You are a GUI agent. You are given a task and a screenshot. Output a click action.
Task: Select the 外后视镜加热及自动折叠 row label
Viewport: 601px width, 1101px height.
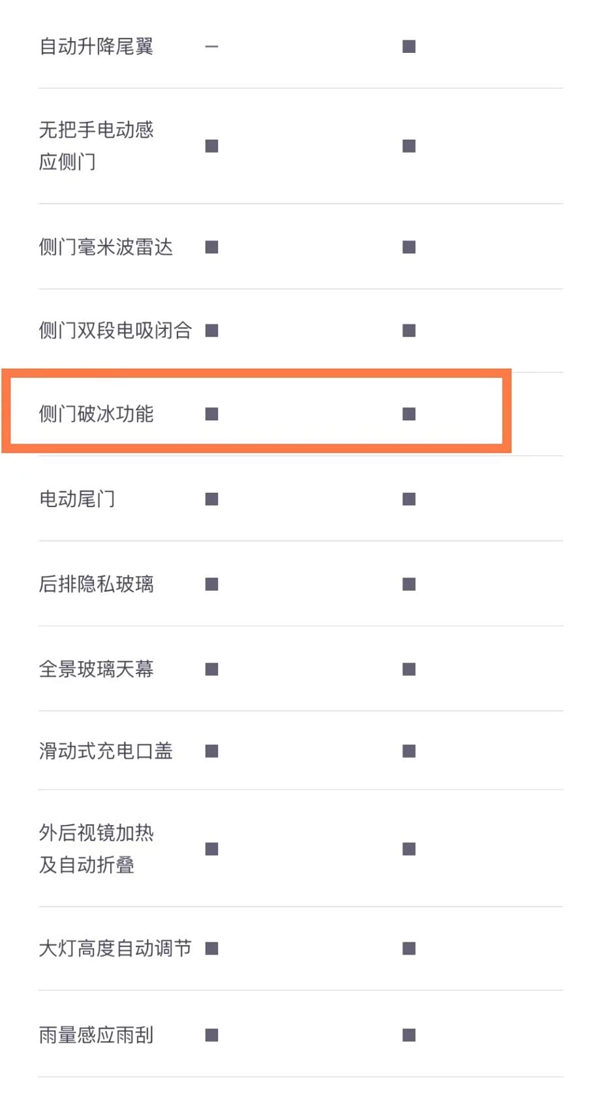pyautogui.click(x=96, y=848)
